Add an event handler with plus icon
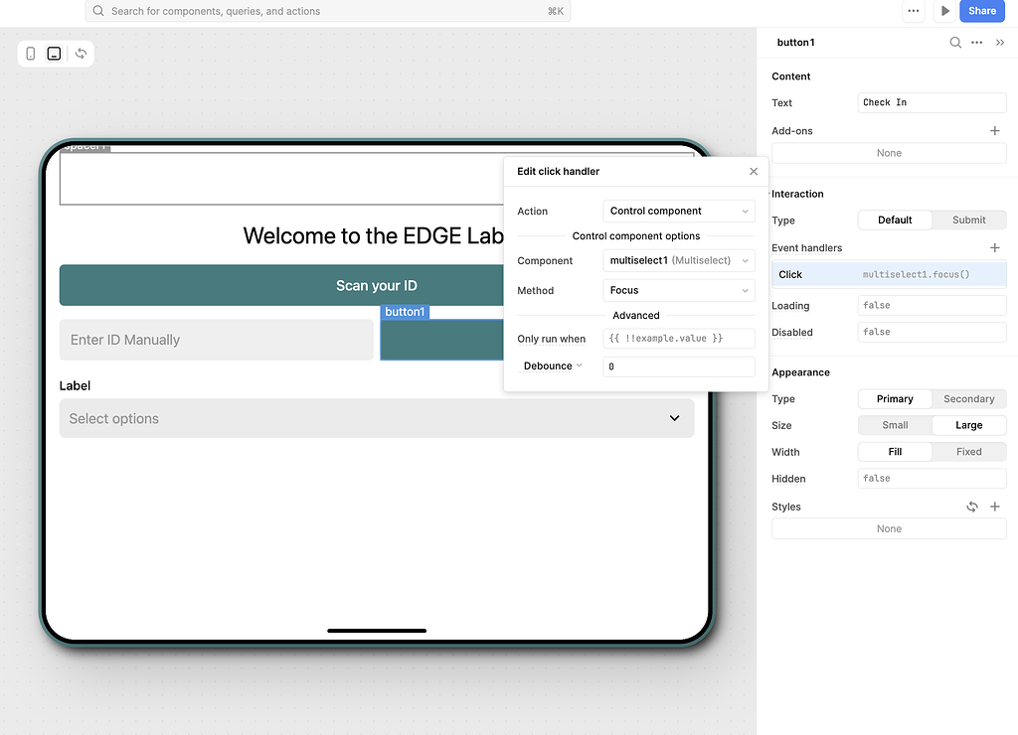The image size is (1018, 735). tap(995, 247)
